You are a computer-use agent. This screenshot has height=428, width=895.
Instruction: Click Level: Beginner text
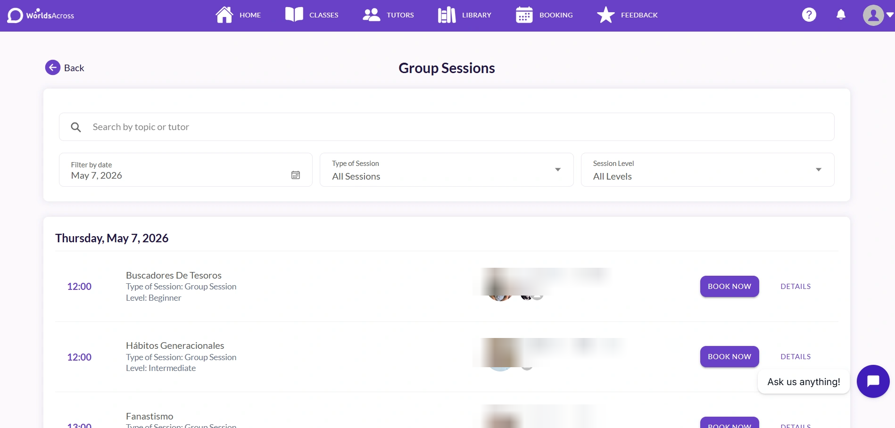pyautogui.click(x=153, y=298)
